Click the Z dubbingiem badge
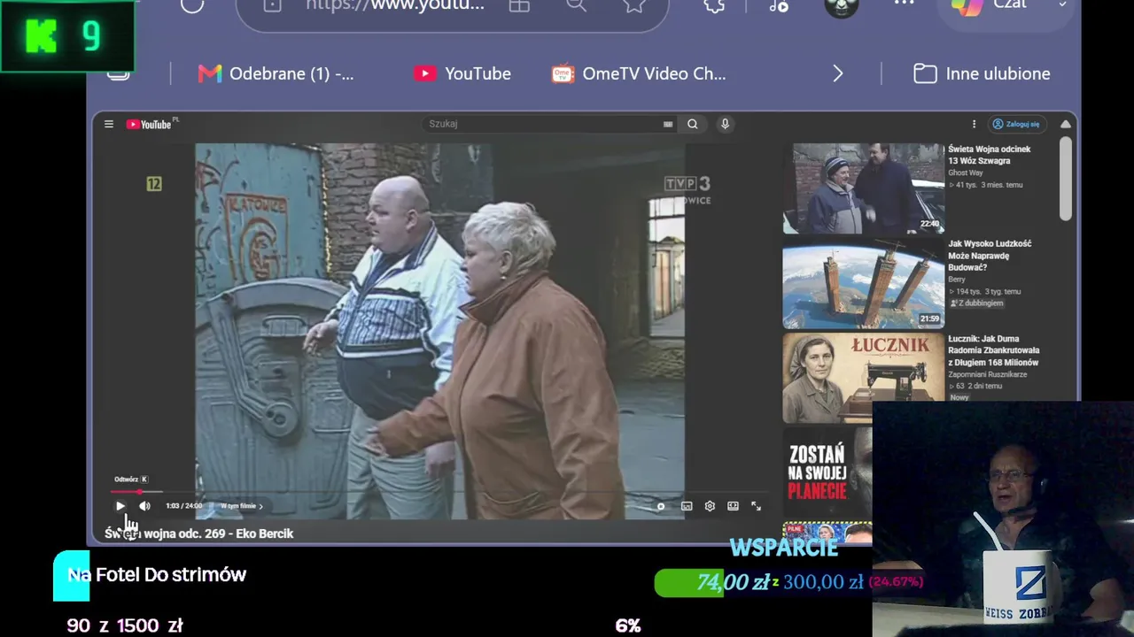The image size is (1134, 637). pos(976,303)
